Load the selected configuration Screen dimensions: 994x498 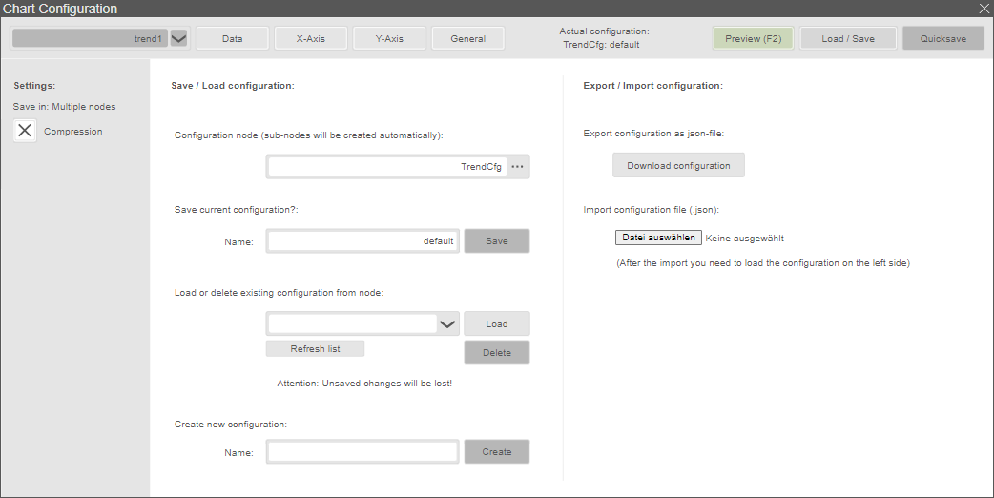tap(497, 323)
